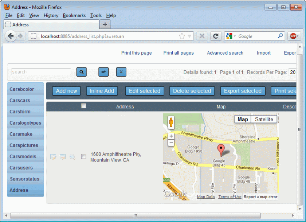306x222 pixels.
Task: Open Carscars in the sidebar
Action: click(25, 100)
